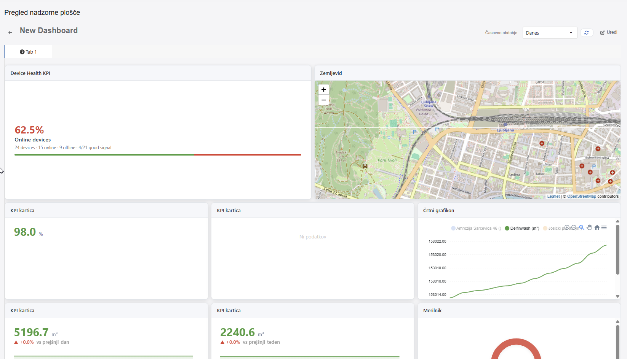Viewport: 627px width, 359px height.
Task: Click the 153022.00 axis label on chart
Action: point(437,241)
